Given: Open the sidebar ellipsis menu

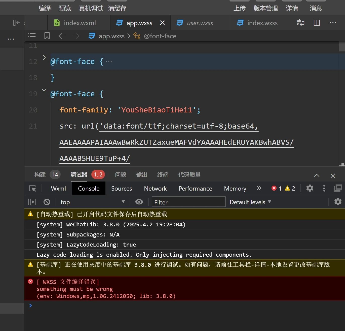Looking at the screenshot, I should [x=11, y=39].
